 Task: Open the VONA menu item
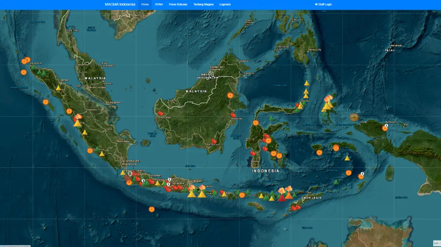pos(159,4)
